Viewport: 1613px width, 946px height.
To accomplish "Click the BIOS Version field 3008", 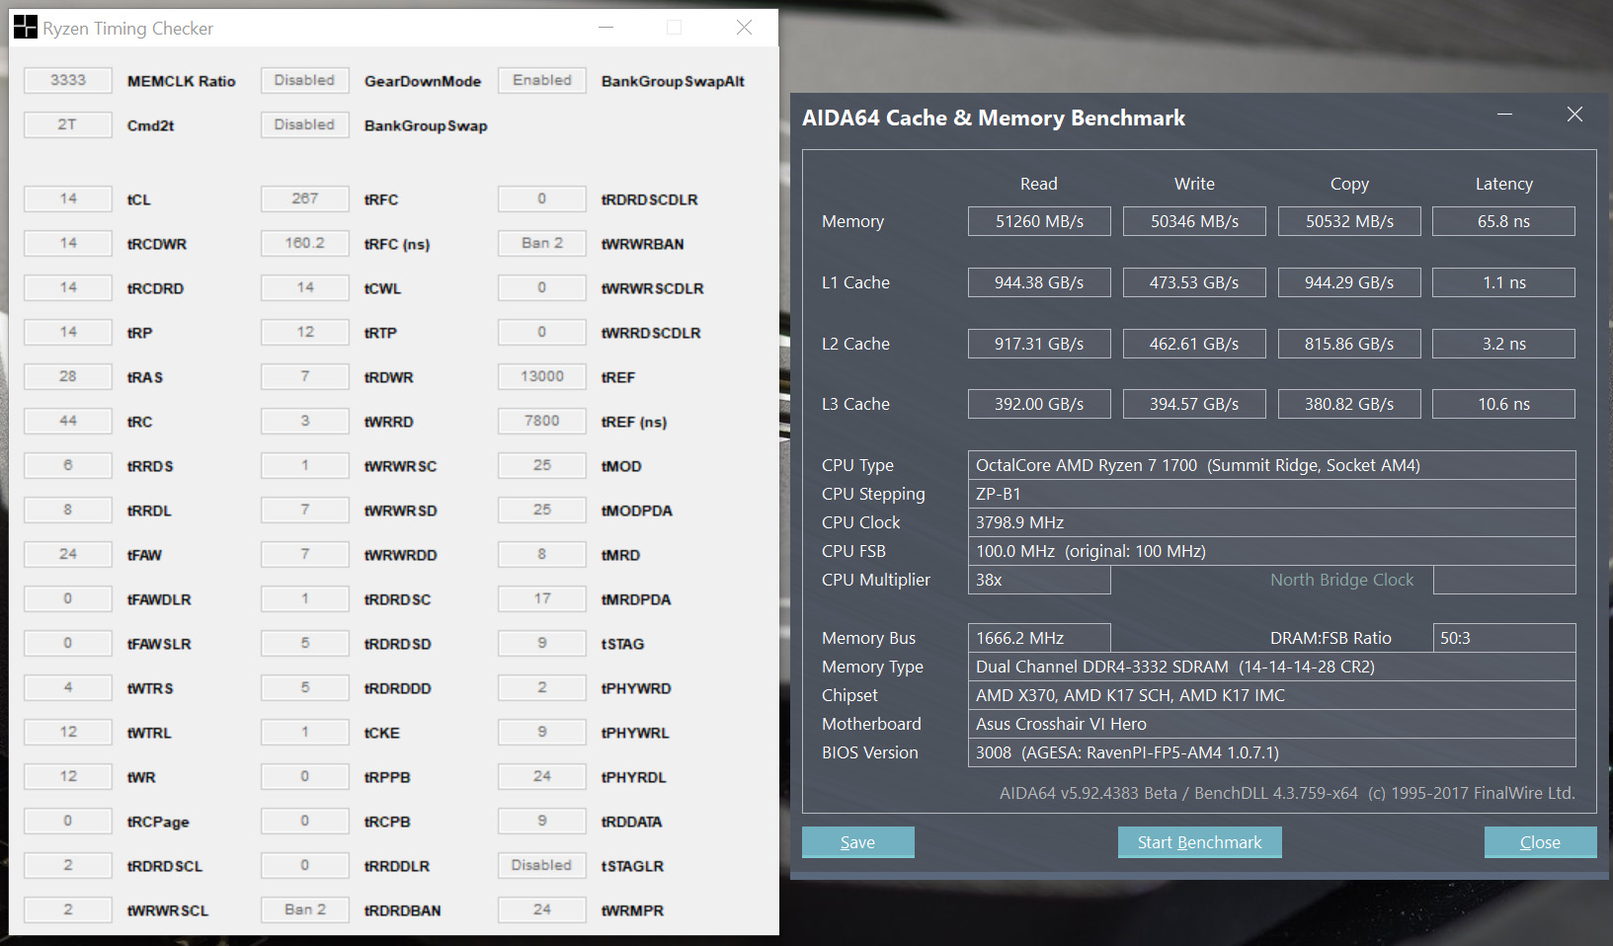I will [x=1272, y=752].
